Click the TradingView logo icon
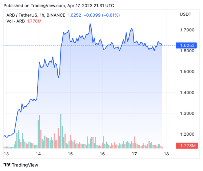 (7, 165)
